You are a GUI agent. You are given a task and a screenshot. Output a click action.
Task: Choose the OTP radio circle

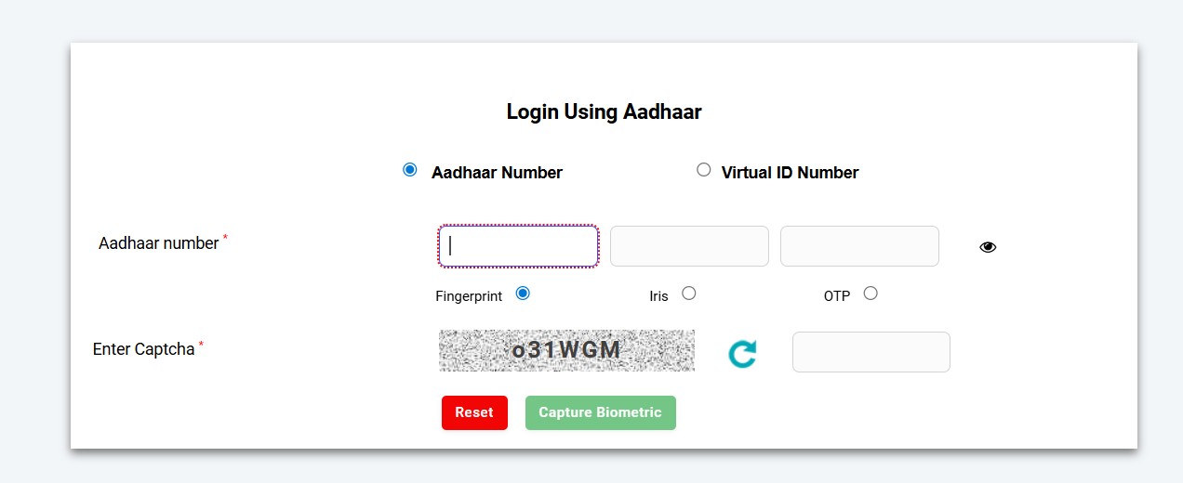click(x=871, y=294)
